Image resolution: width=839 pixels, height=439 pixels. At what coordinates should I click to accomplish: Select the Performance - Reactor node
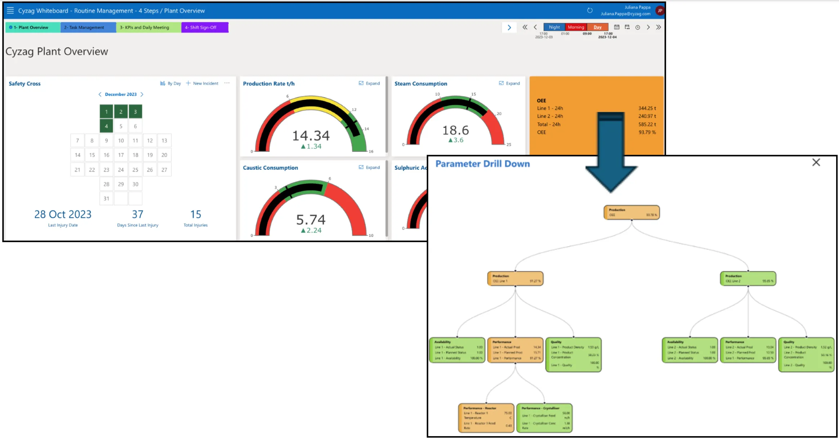pos(486,418)
